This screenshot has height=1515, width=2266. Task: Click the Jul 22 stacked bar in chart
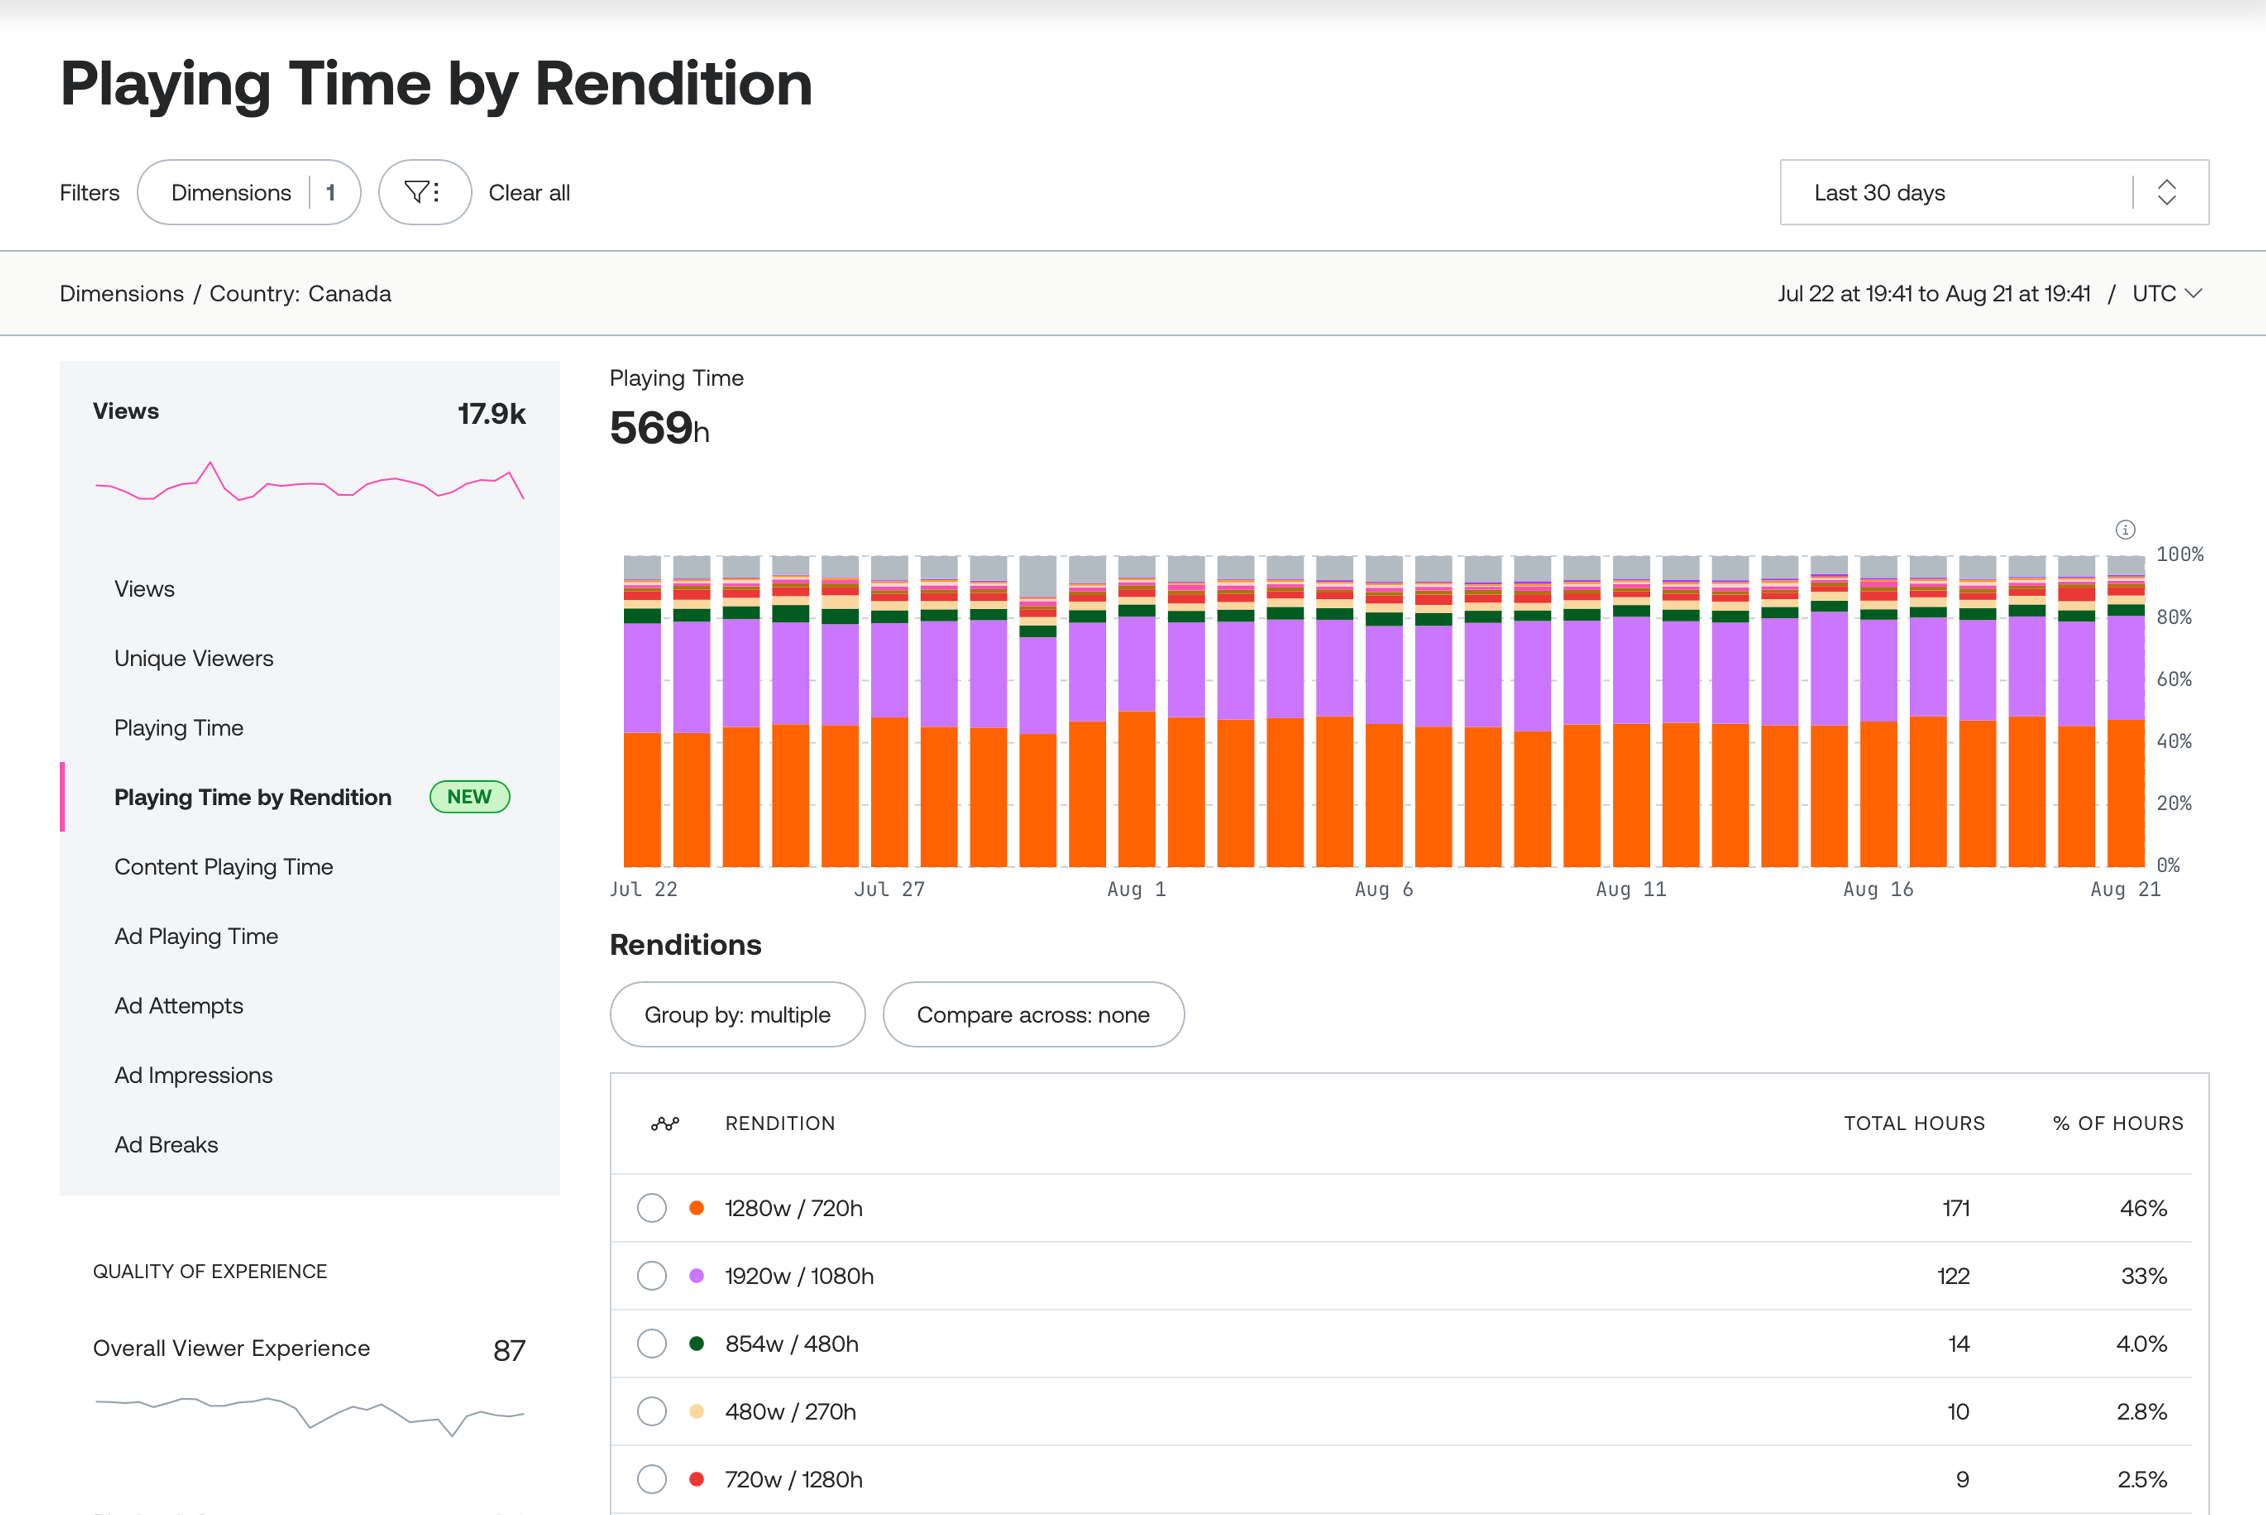642,711
